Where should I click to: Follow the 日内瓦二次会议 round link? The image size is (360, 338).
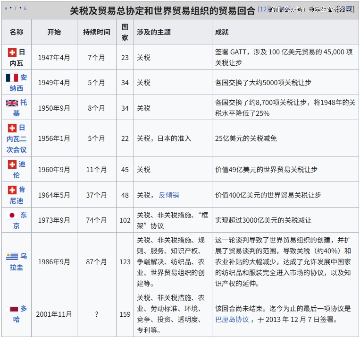(17, 139)
